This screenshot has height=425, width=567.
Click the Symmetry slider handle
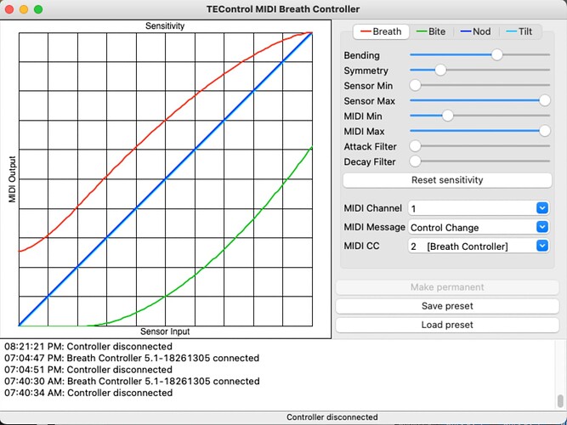coord(440,71)
